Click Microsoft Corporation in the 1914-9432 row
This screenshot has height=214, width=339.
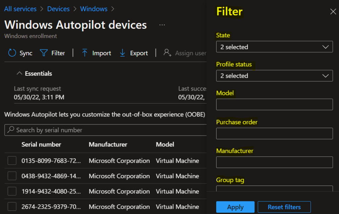(119, 191)
